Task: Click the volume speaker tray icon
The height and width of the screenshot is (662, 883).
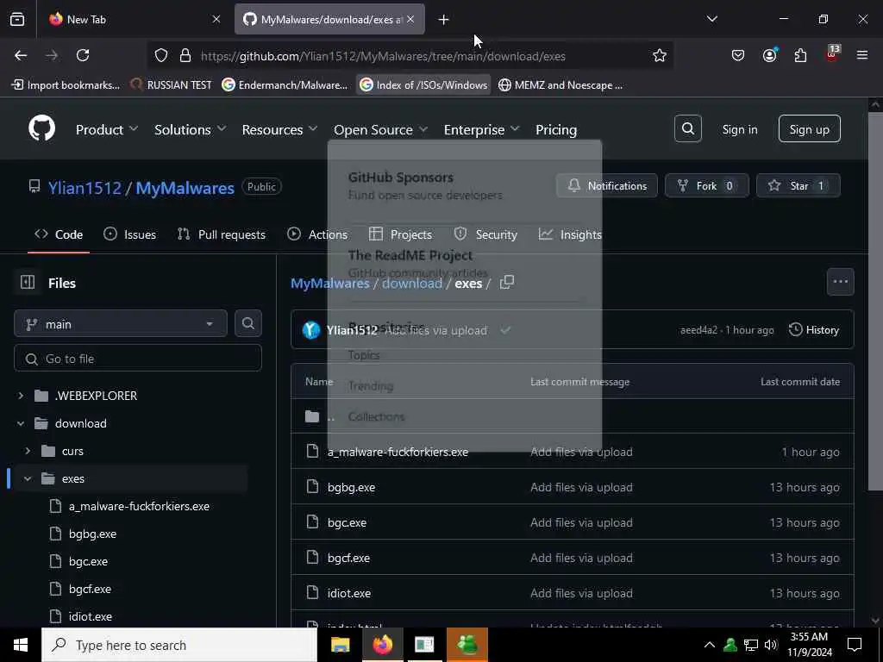Action: (x=771, y=645)
